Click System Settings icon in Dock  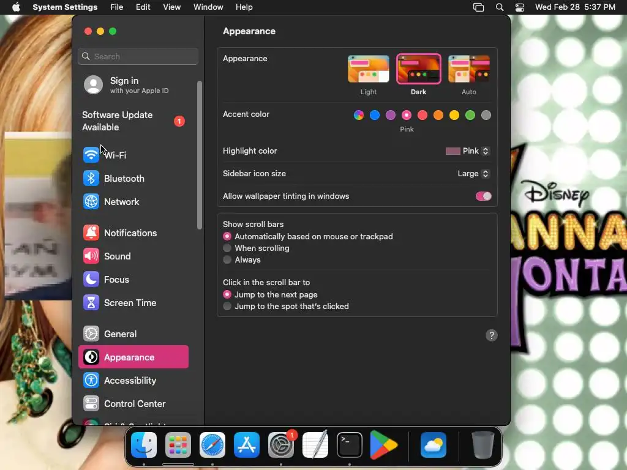(x=280, y=445)
